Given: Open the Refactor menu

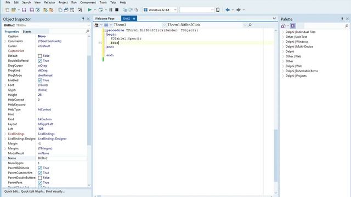Looking at the screenshot, I should (49, 2).
